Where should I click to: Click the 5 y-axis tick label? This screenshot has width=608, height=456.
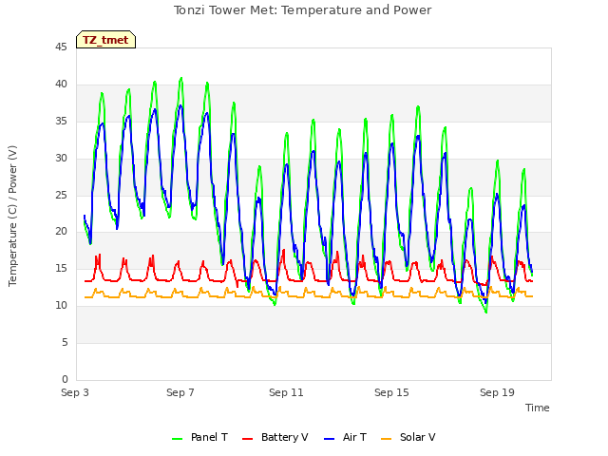click(x=65, y=342)
